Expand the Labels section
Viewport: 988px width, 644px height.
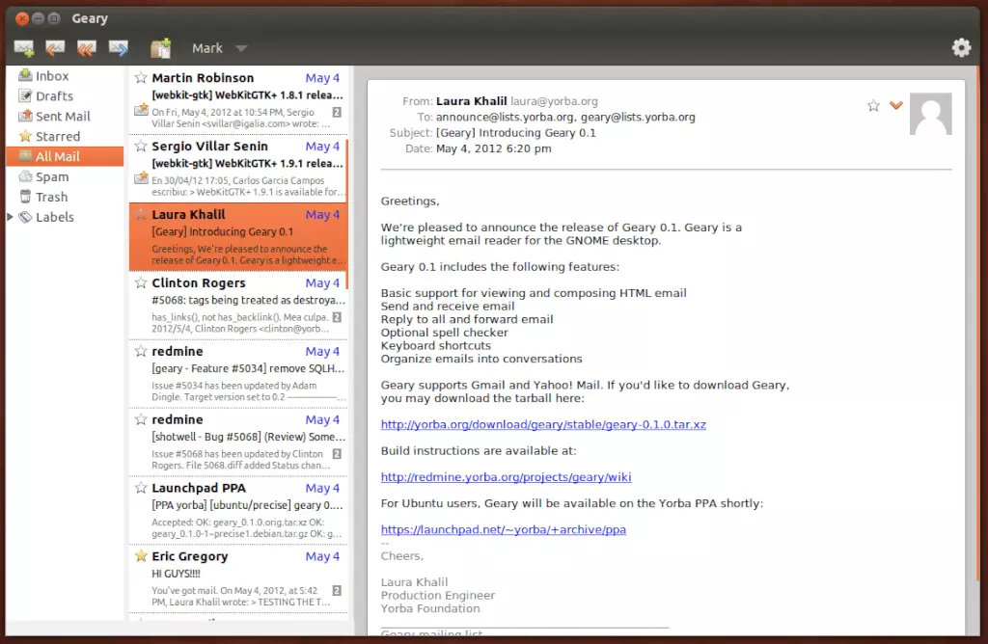pyautogui.click(x=10, y=217)
